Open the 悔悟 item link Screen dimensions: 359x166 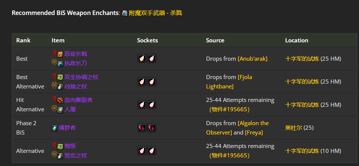pos(70,146)
